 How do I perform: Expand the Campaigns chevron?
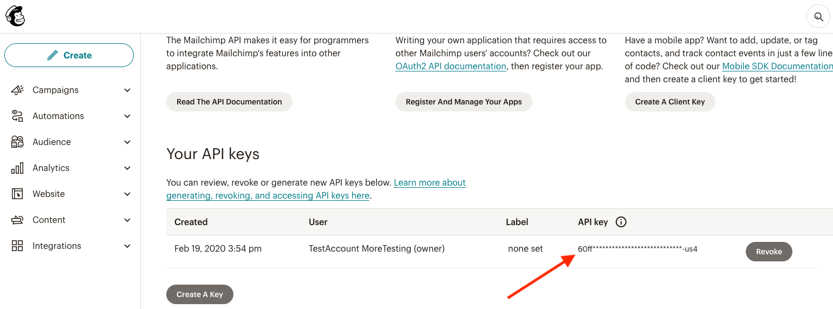click(127, 90)
